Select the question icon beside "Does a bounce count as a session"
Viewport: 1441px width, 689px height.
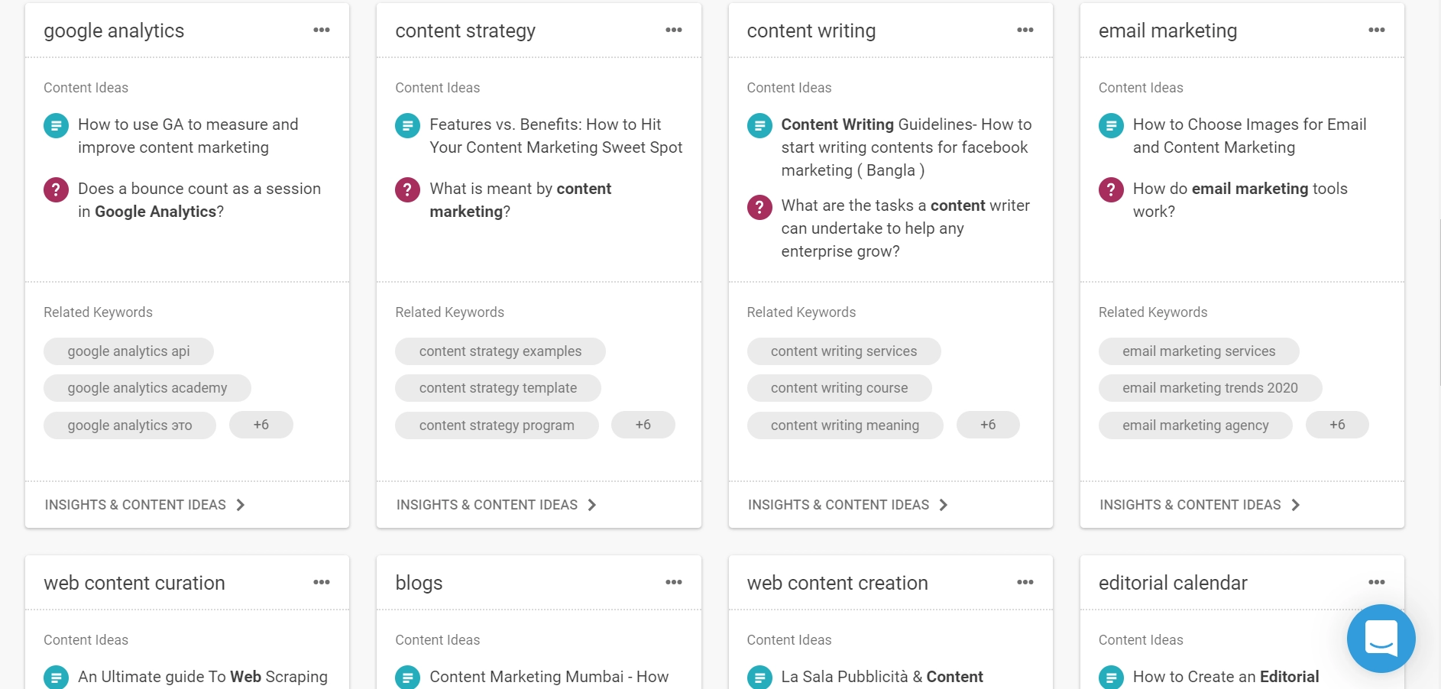tap(56, 189)
